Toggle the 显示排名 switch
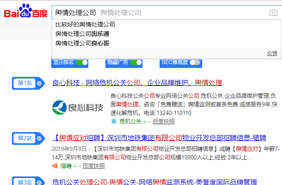Image resolution: width=282 pixels, height=185 pixels. (x=82, y=62)
